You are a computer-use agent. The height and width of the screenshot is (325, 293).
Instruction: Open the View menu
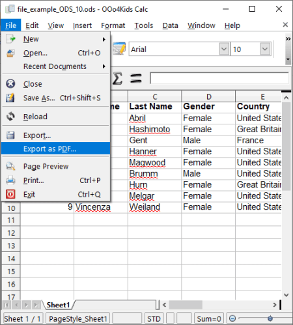[56, 25]
